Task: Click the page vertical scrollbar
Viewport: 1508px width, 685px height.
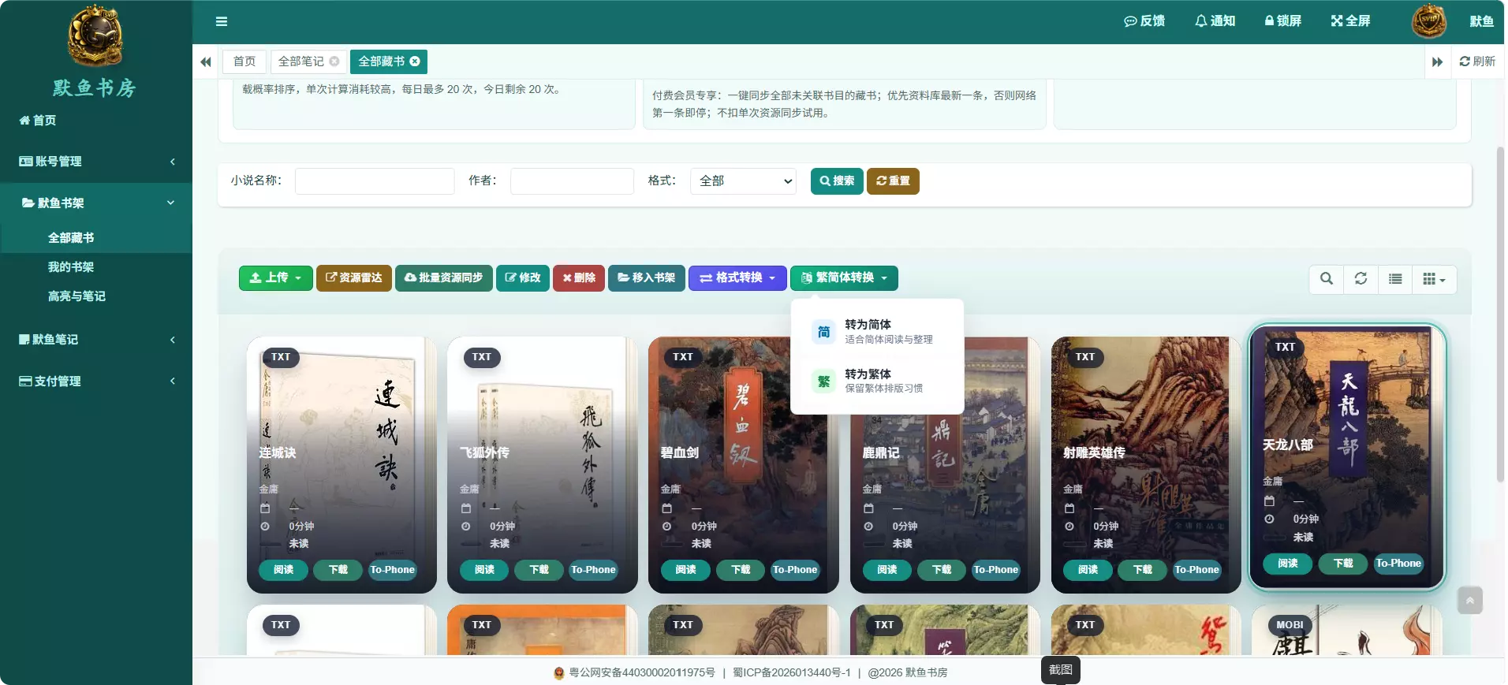Action: pyautogui.click(x=1500, y=314)
